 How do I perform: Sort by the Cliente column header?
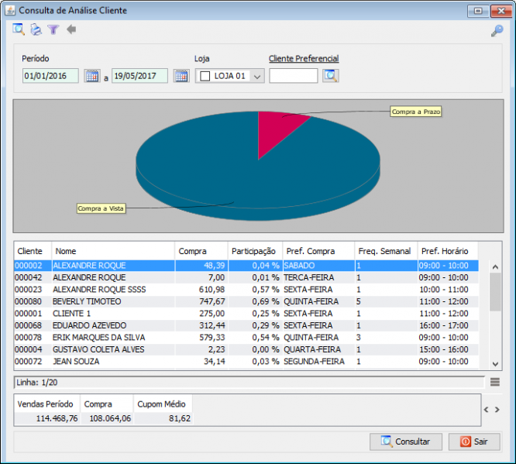[x=33, y=251]
